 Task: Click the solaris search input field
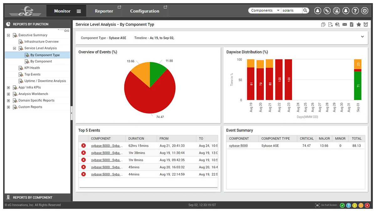291,10
